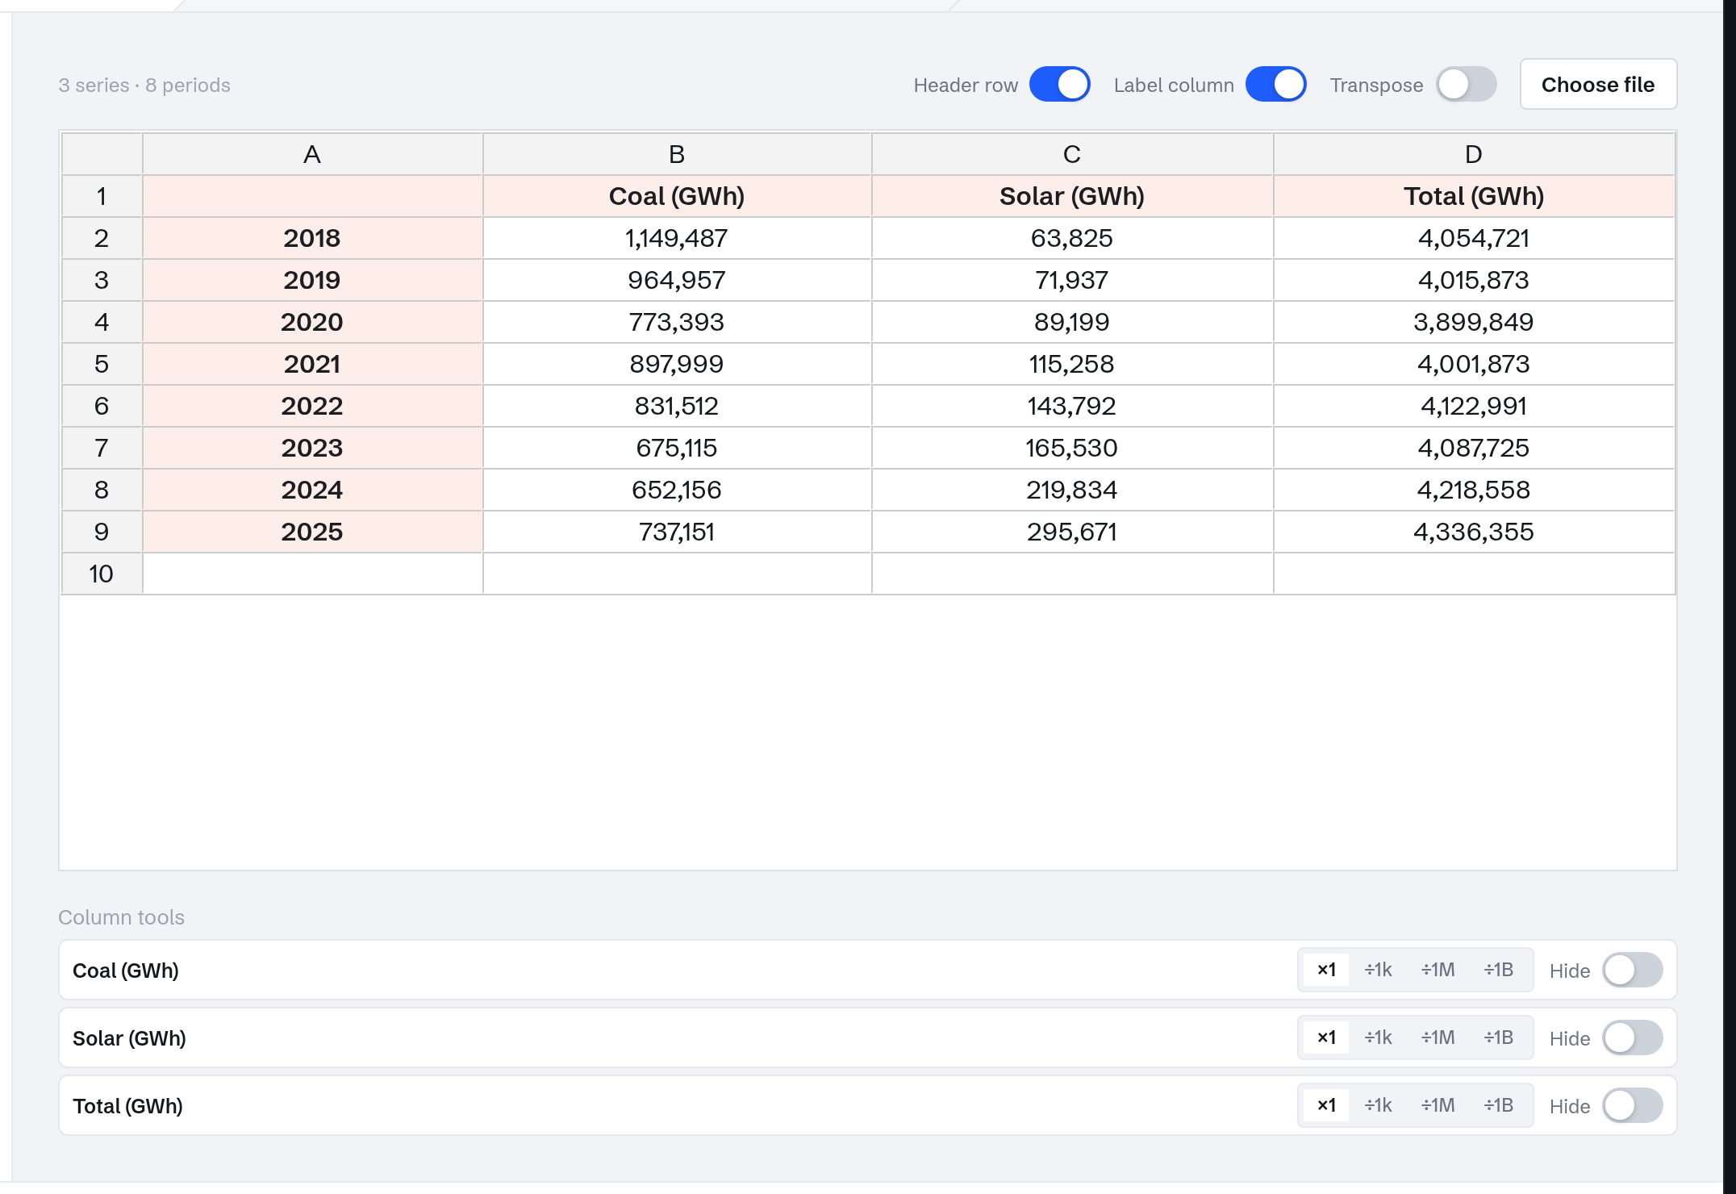Select column B header

(x=677, y=154)
